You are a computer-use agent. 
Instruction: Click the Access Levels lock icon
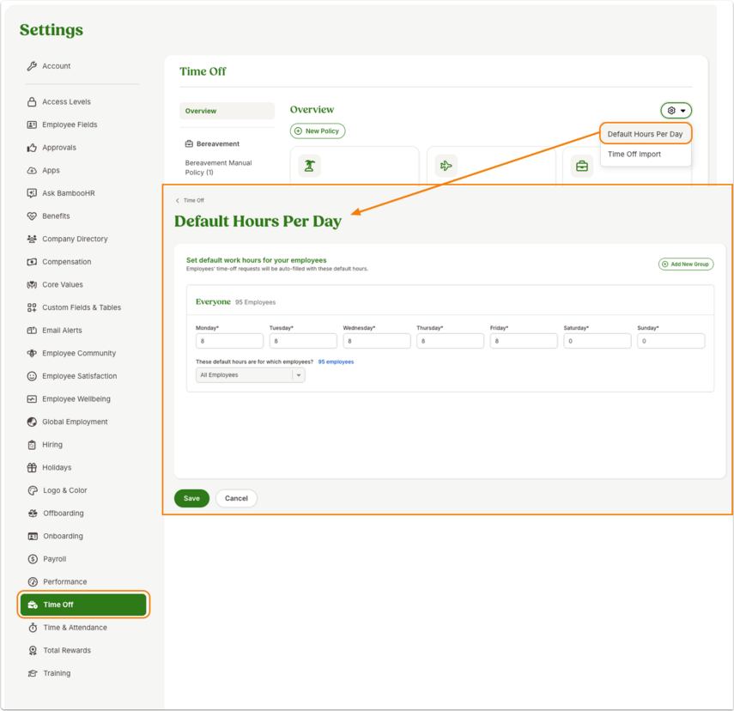(x=32, y=101)
